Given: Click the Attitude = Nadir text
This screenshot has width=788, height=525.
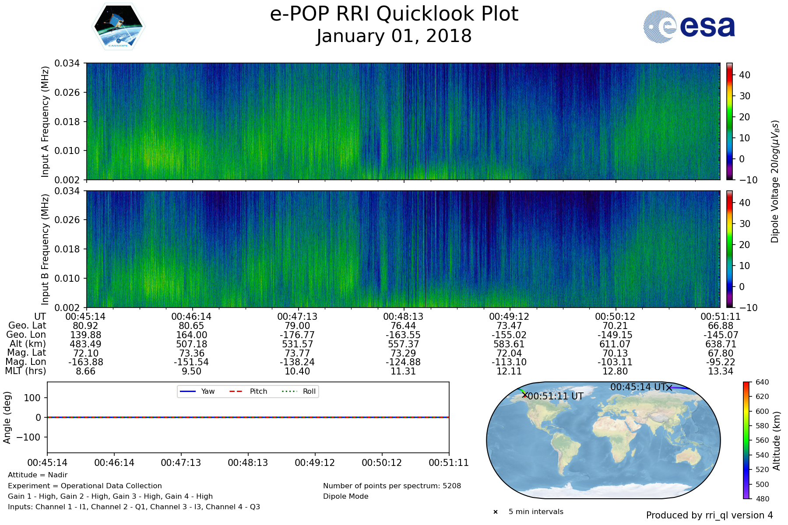Looking at the screenshot, I should [38, 475].
